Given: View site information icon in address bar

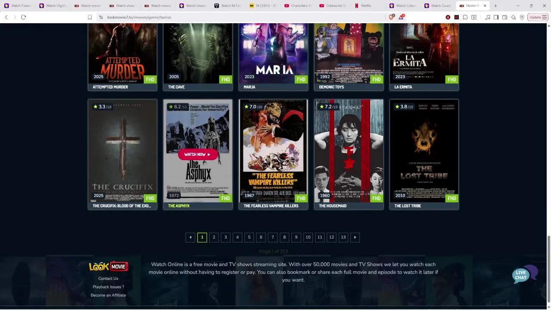Looking at the screenshot, I should [x=101, y=17].
